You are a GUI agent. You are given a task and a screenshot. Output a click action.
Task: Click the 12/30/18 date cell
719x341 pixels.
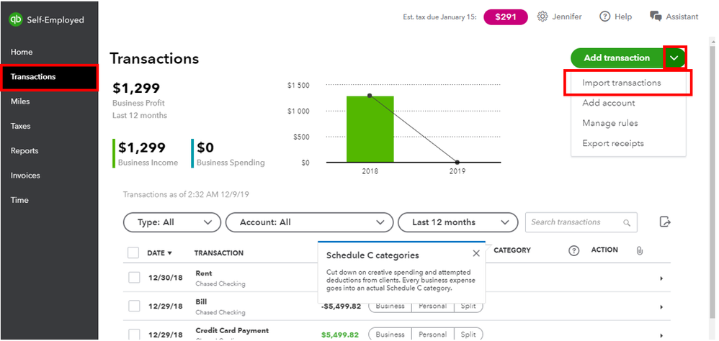tap(166, 278)
